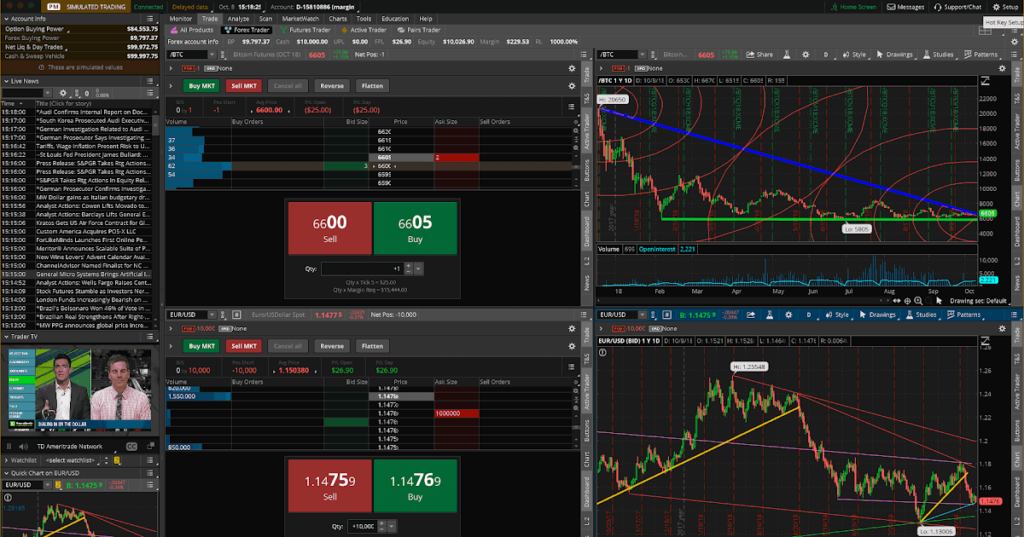Open Studies on EUR/USD chart
The height and width of the screenshot is (537, 1024).
click(921, 315)
